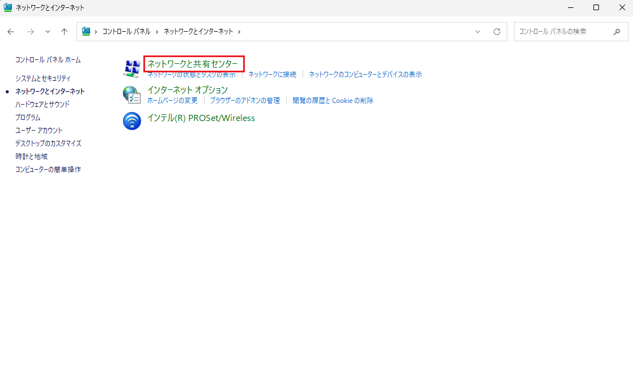633x371 pixels.
Task: Click the up-one-level arrow button
Action: pos(65,32)
